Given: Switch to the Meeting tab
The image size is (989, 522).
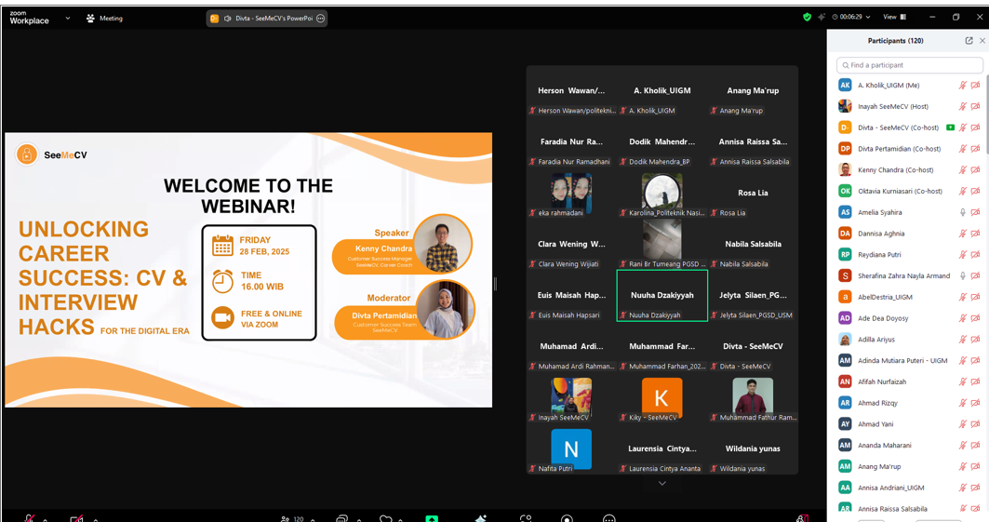Looking at the screenshot, I should 104,19.
